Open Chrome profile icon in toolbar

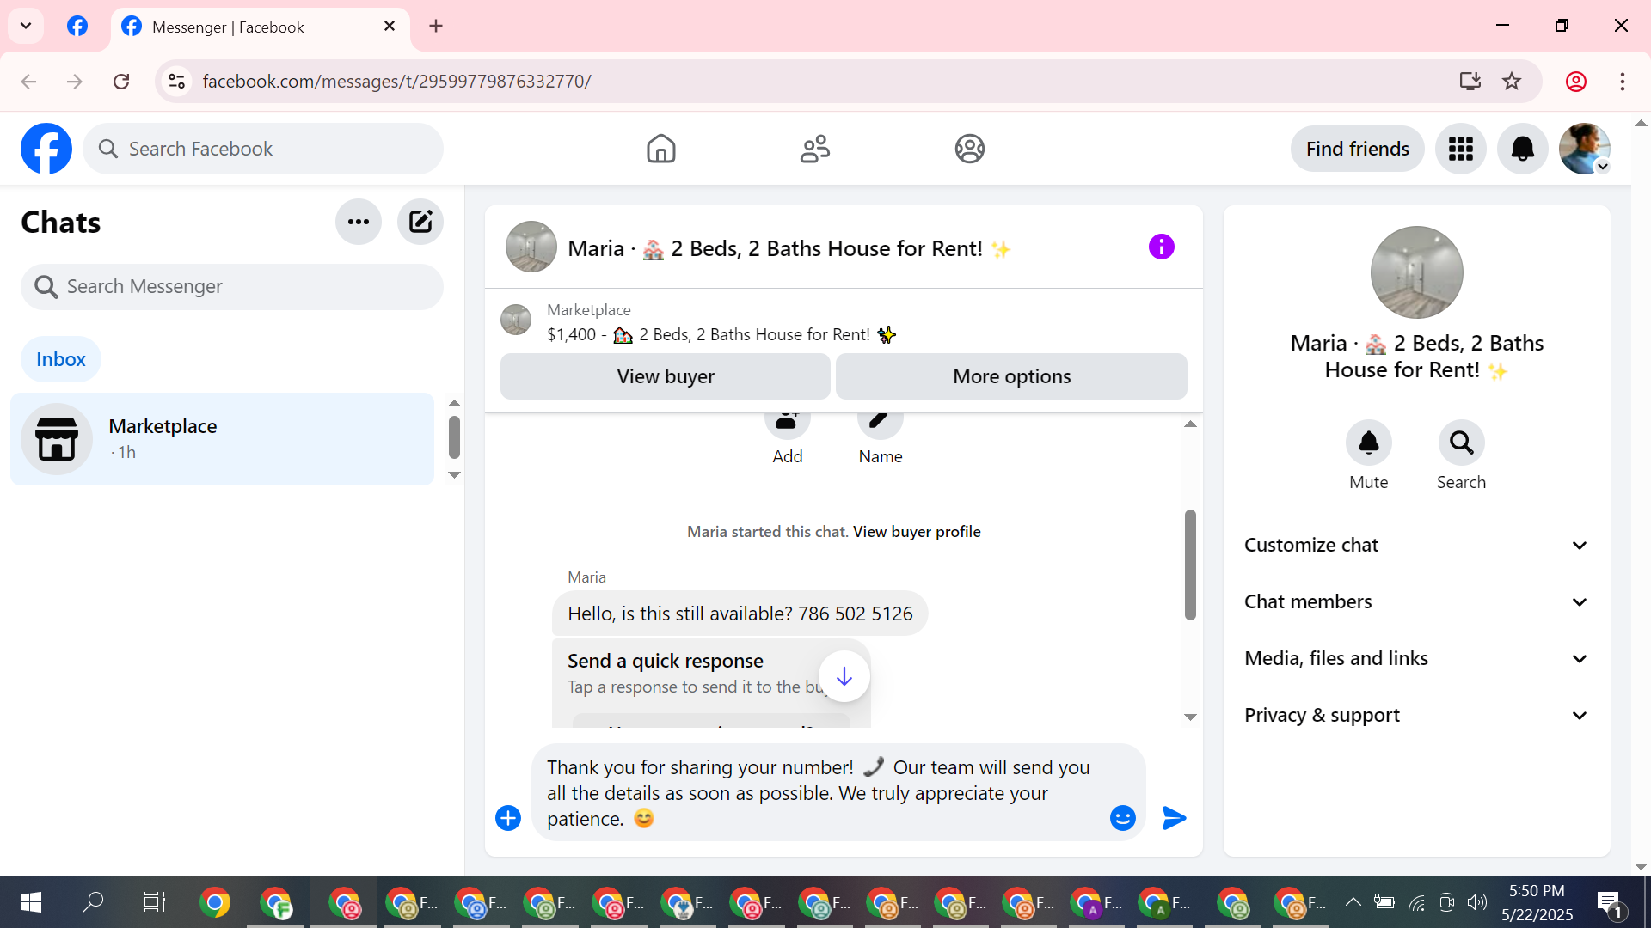coord(1576,82)
